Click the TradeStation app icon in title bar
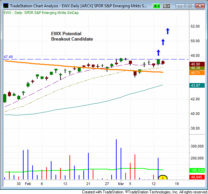This screenshot has width=208, height=194. (5, 6)
